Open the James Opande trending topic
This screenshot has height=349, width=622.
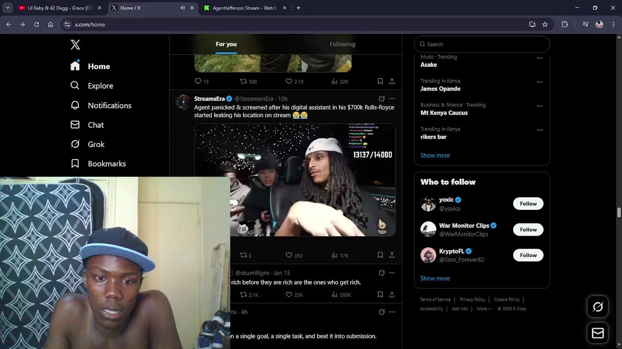click(x=440, y=89)
